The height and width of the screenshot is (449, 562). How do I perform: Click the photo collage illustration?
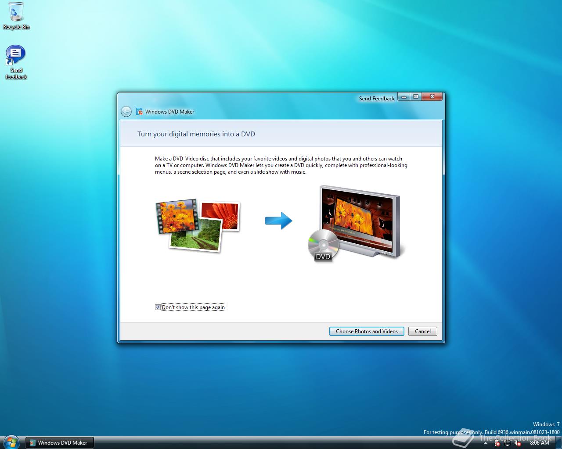point(198,225)
